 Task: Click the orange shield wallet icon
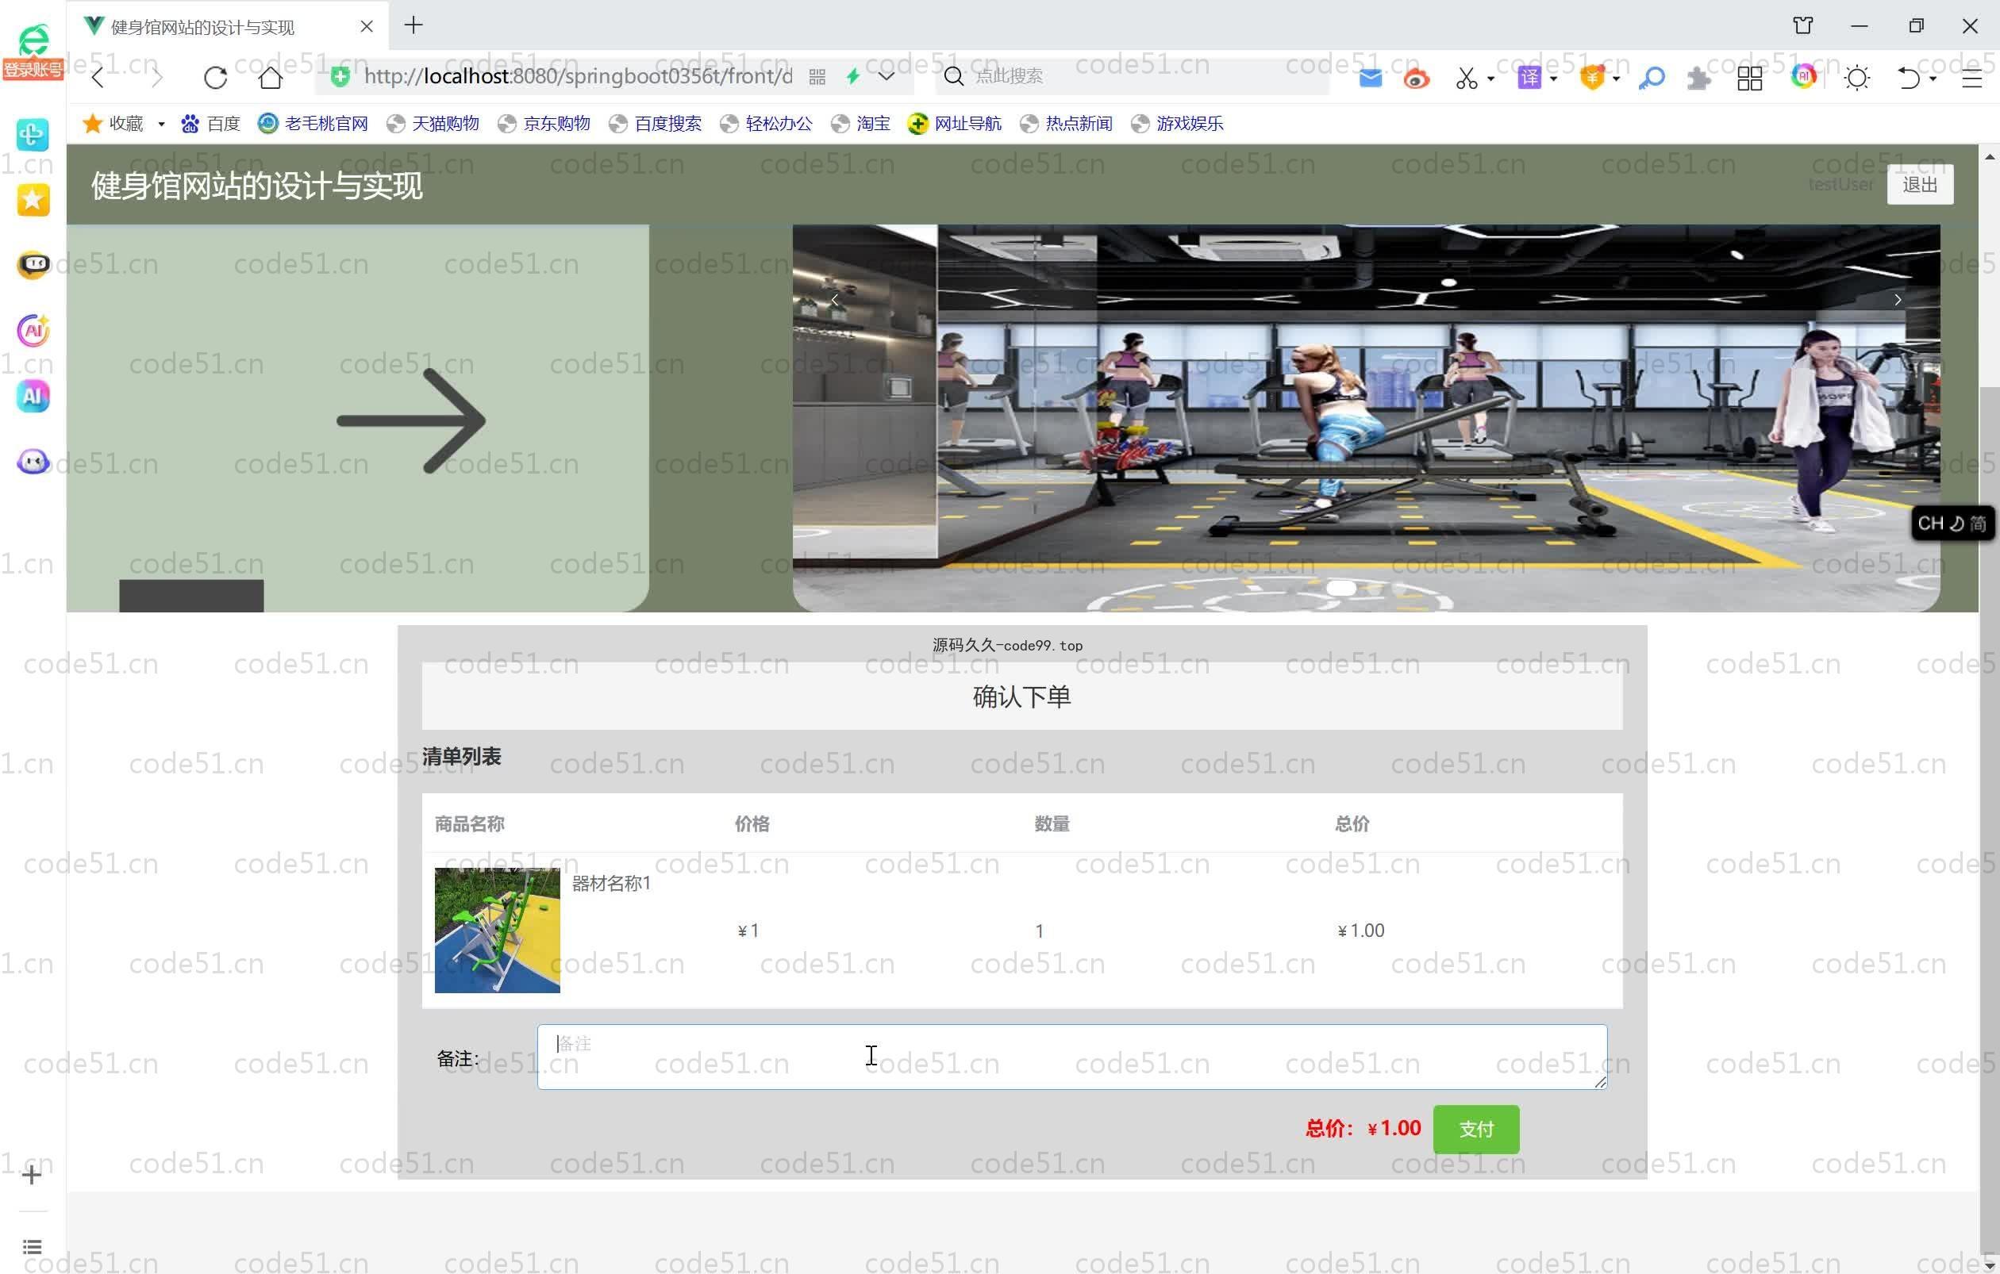click(1592, 78)
